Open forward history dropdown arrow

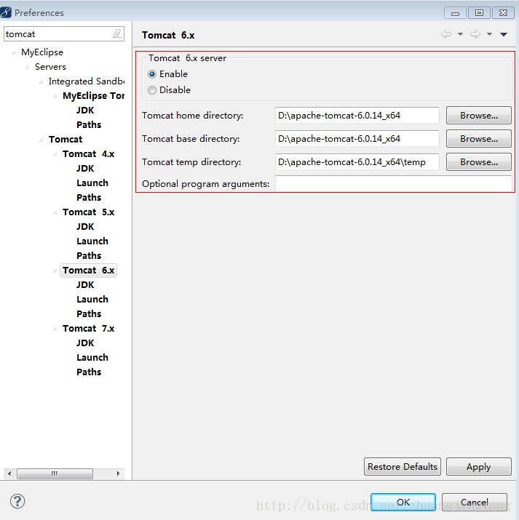tap(489, 34)
